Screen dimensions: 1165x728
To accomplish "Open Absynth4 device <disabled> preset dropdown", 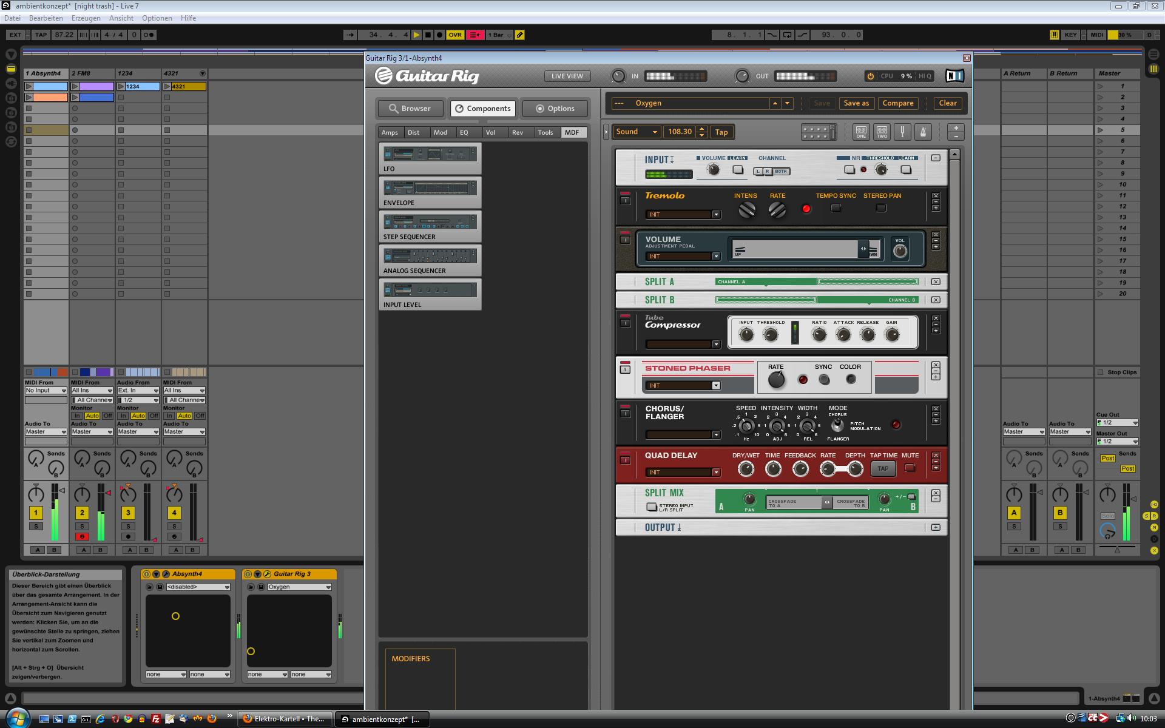I will click(x=198, y=587).
